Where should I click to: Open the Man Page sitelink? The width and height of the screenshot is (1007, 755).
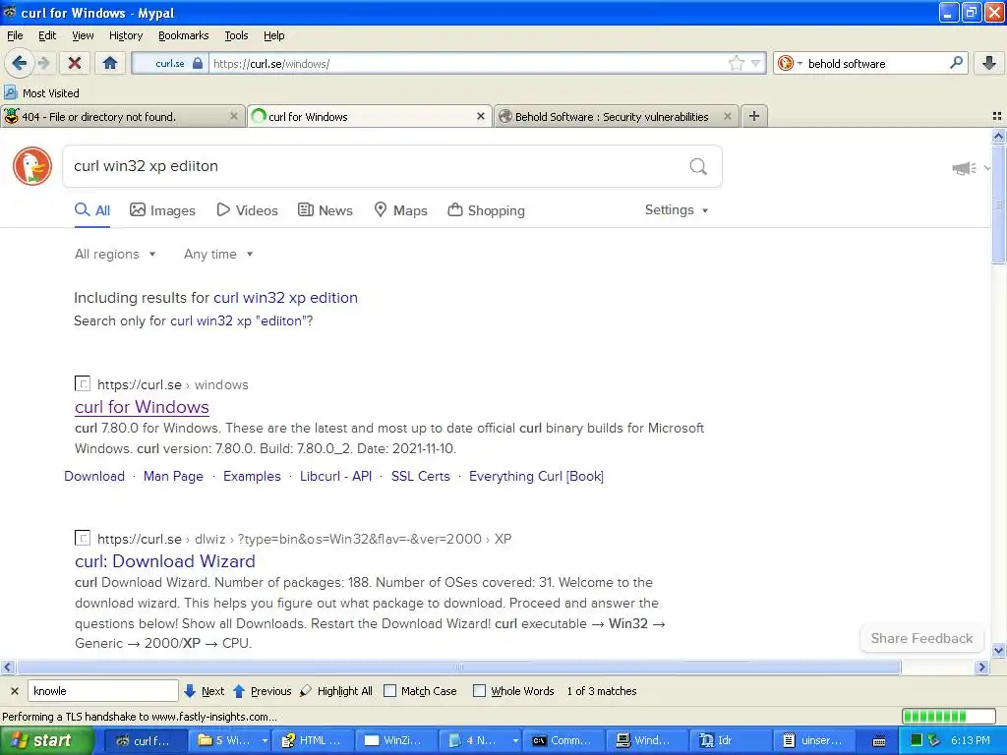tap(173, 477)
